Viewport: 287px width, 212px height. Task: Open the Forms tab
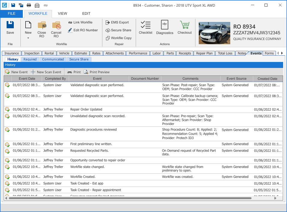[x=269, y=53]
